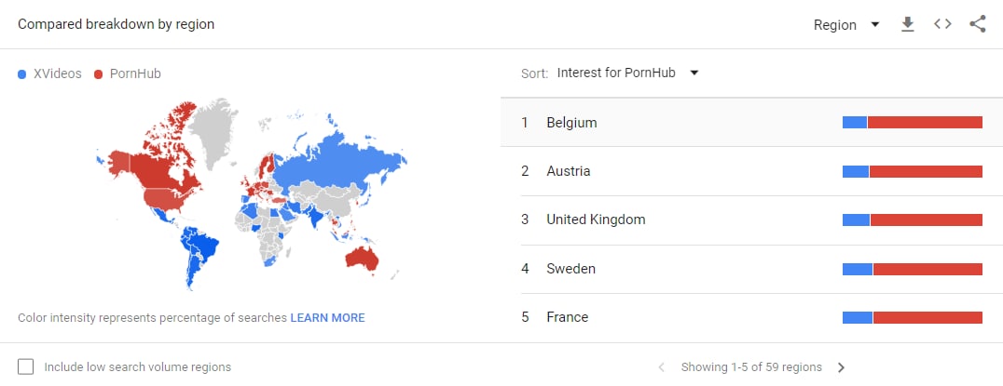Click the previous page arrow
Screen dimensions: 1003x386
coord(662,367)
